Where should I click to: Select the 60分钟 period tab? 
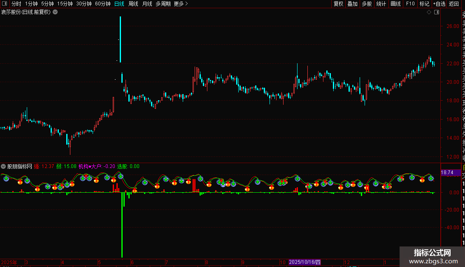pyautogui.click(x=103, y=4)
